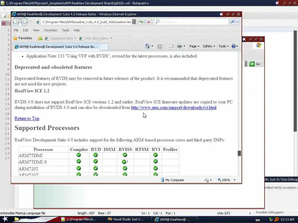Click the taskbar clock 12:13 AM
The image size is (298, 223).
click(287, 220)
